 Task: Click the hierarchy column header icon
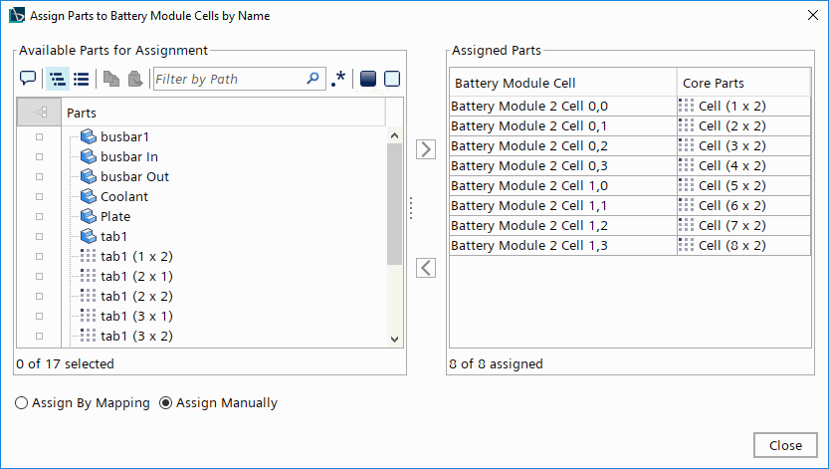point(40,113)
